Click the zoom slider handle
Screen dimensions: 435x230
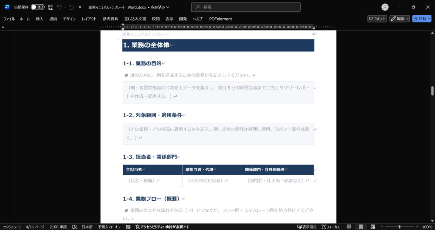click(399, 227)
